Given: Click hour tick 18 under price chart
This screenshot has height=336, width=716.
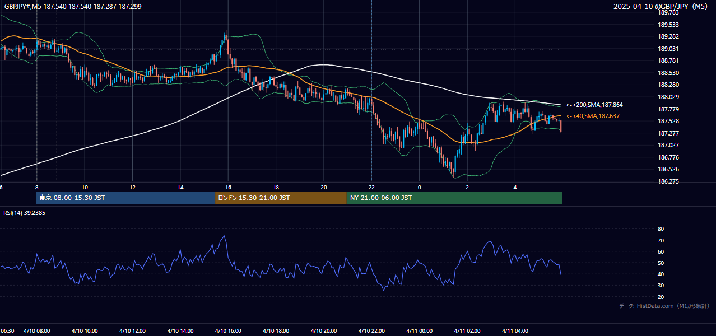Looking at the screenshot, I should point(276,187).
